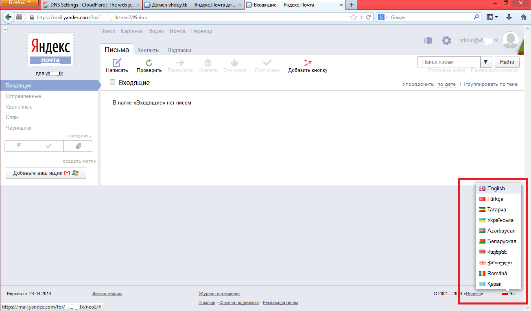This screenshot has height=311, width=531.
Task: Click the themes icon beside the gear
Action: (428, 41)
